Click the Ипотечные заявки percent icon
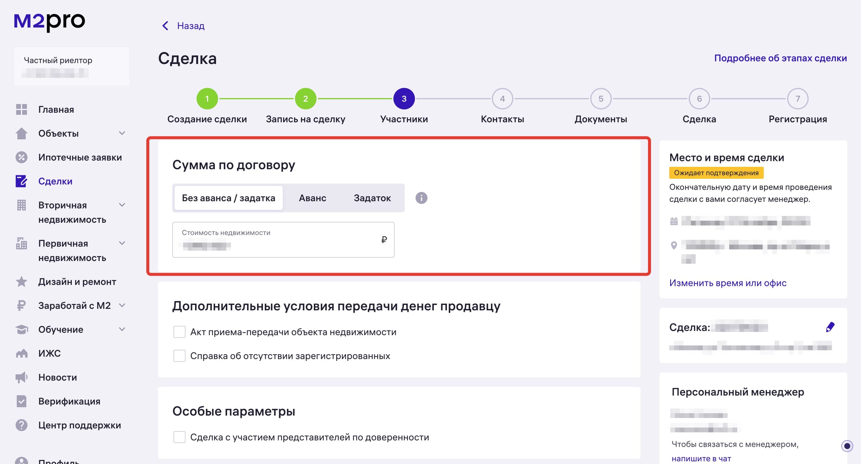 point(22,157)
